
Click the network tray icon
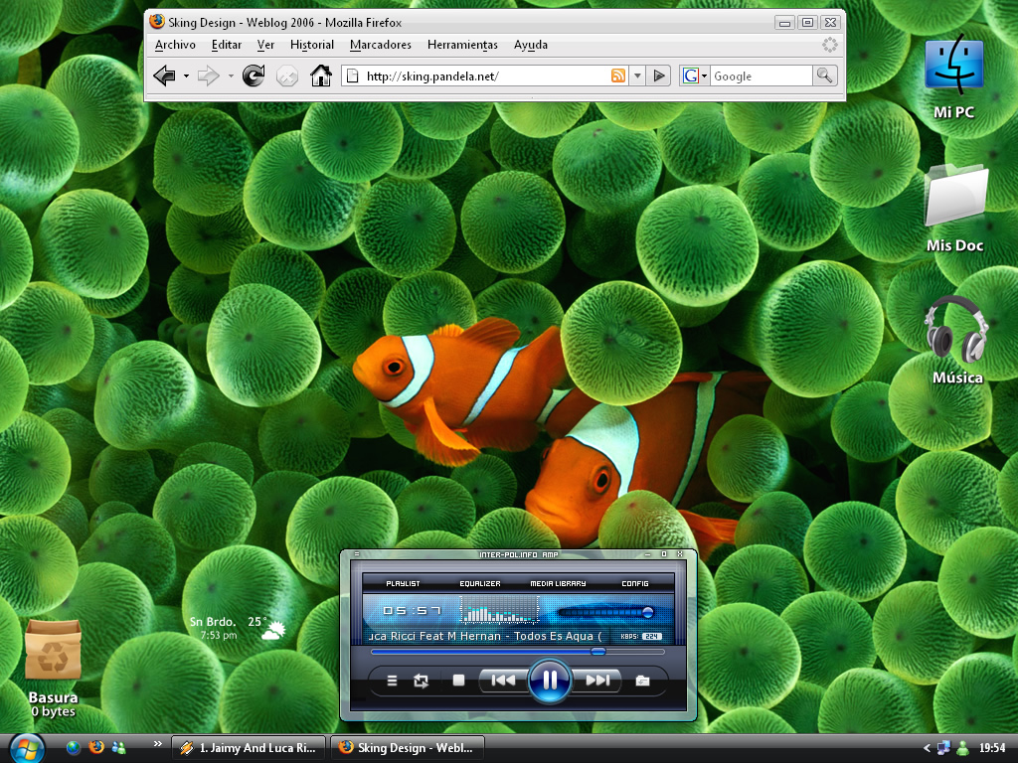tap(943, 748)
